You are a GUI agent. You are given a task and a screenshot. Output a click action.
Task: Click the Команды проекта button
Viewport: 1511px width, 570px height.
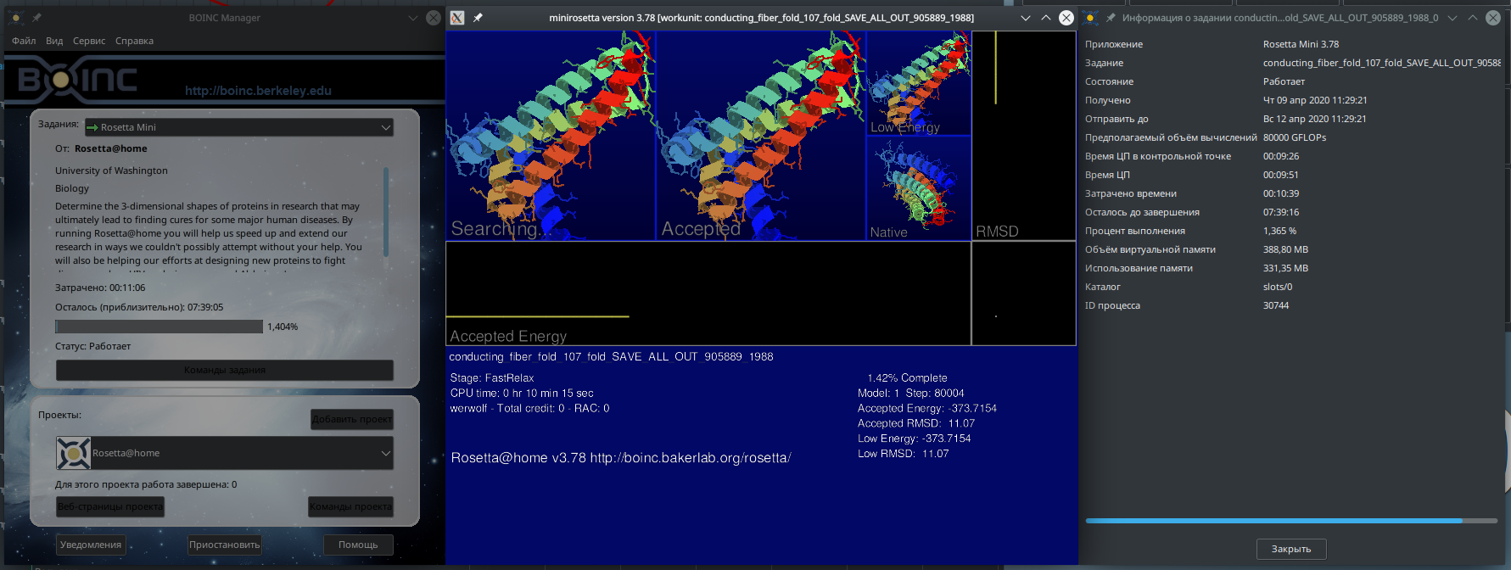[x=351, y=506]
